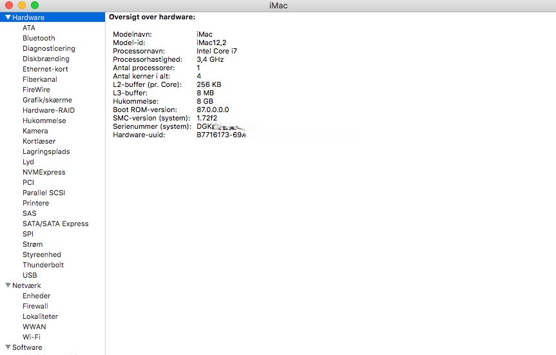
Task: Select the Thunderbolt entry
Action: pyautogui.click(x=43, y=265)
